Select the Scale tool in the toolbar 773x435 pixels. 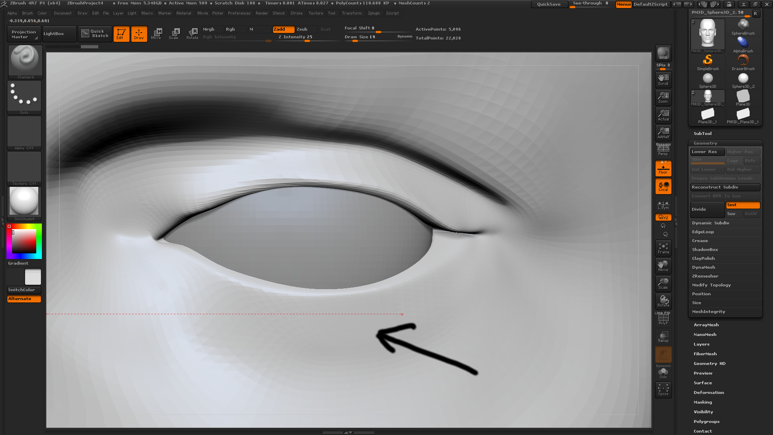(x=174, y=34)
